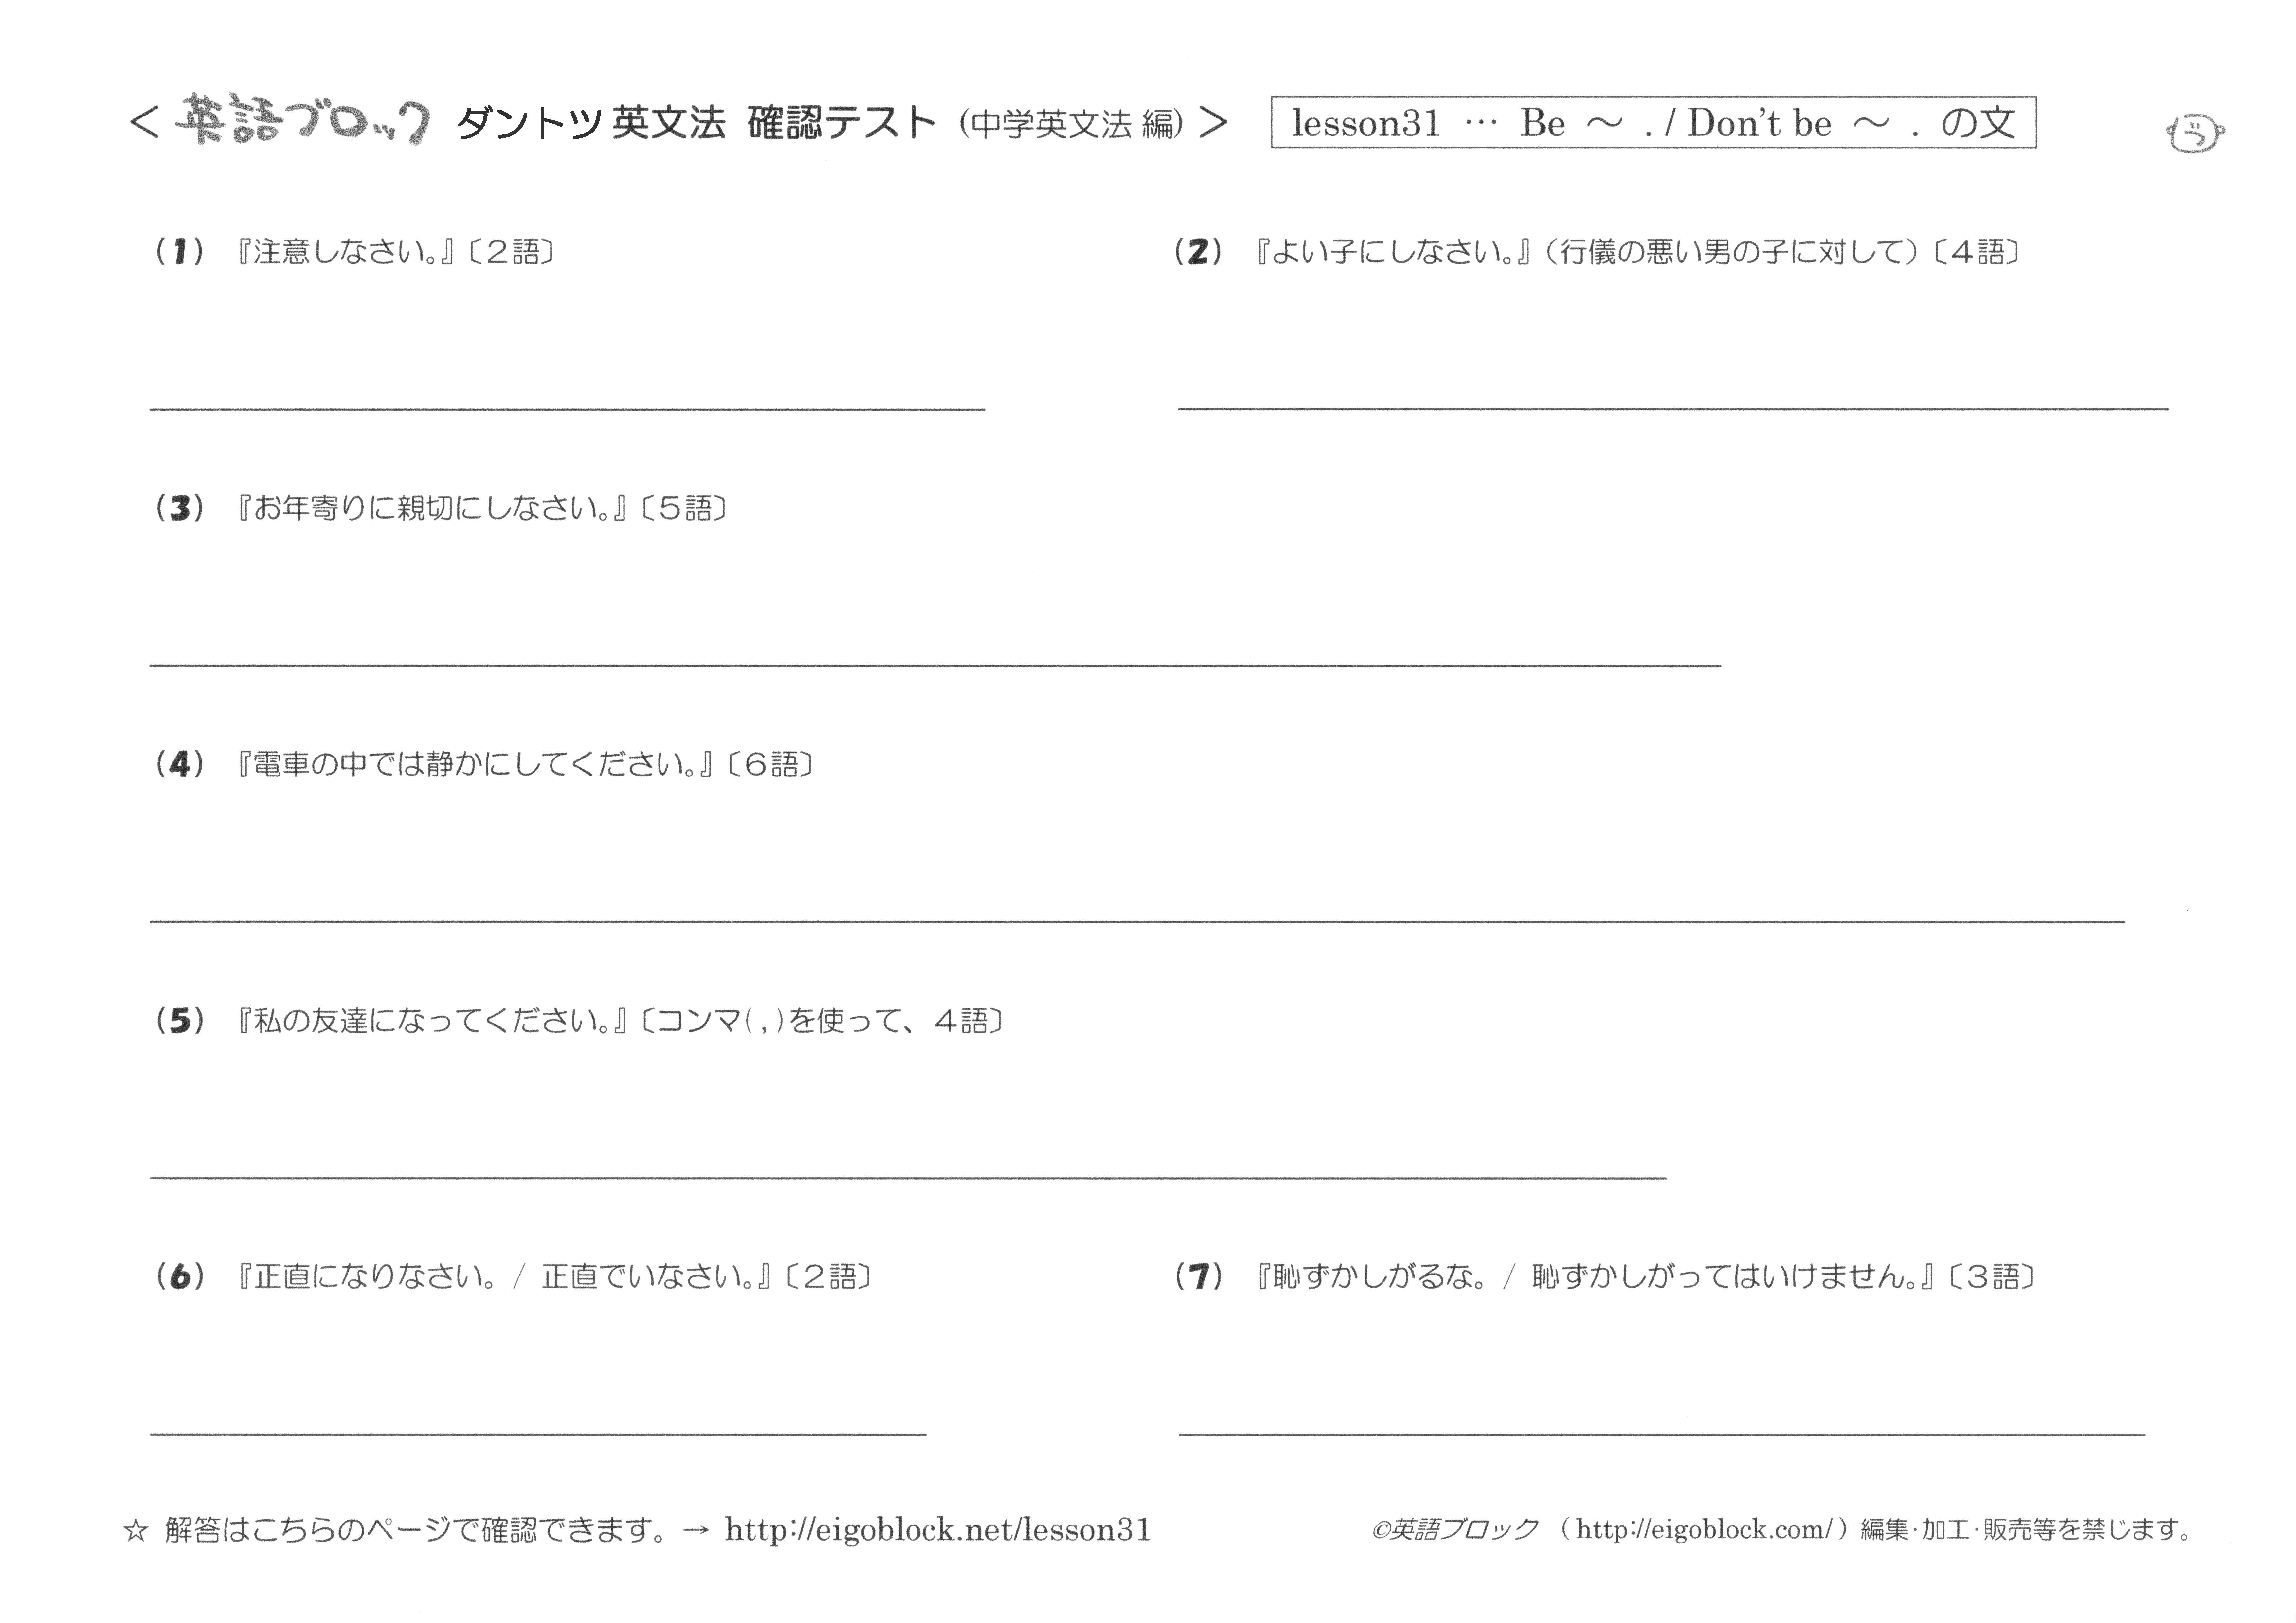Click the heading ダントツ英文法 確認テスト

696,123
